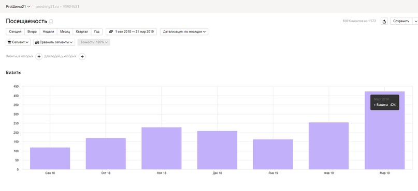Open the calendar date range picker

click(x=132, y=31)
